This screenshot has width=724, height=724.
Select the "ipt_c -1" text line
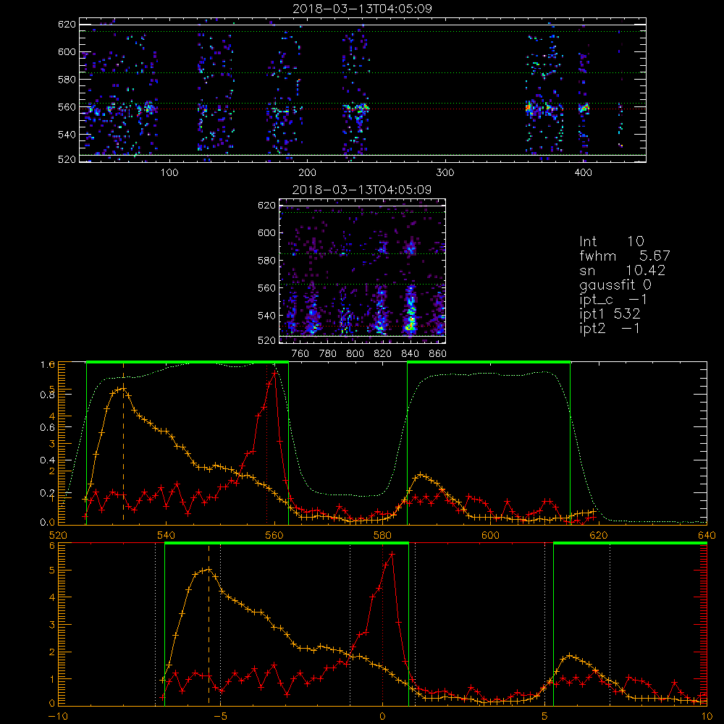(613, 300)
